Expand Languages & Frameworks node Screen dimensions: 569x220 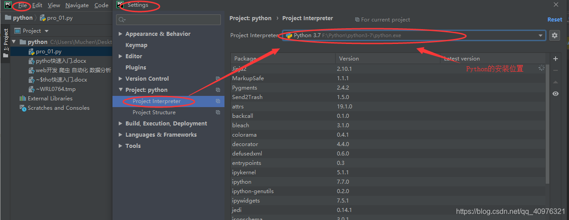click(x=120, y=135)
